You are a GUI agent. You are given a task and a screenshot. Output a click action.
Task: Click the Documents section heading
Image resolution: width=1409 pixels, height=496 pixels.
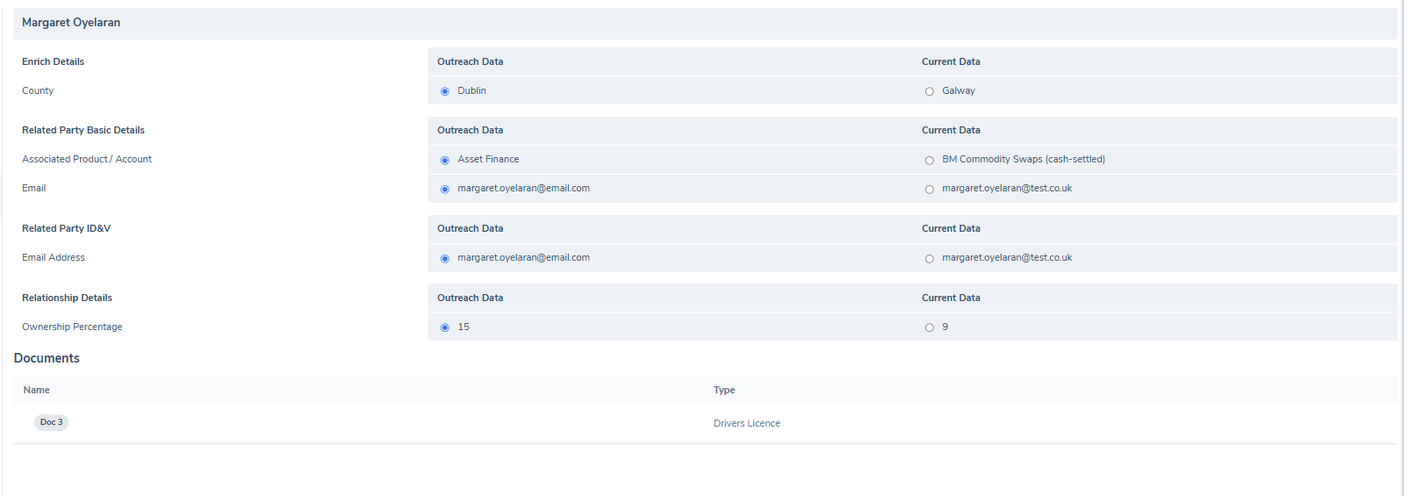point(47,358)
